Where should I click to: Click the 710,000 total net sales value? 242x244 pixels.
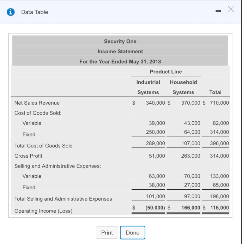(x=219, y=103)
